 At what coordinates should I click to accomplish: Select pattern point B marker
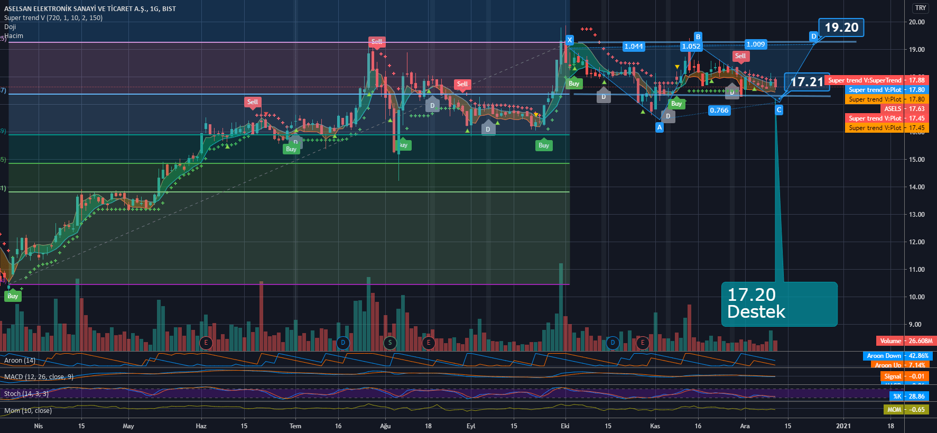[x=698, y=37]
